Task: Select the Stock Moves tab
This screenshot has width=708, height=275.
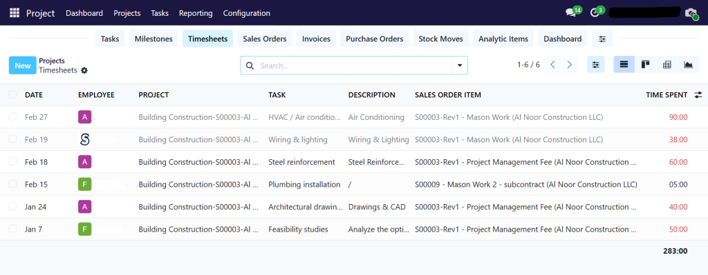Action: [x=440, y=39]
